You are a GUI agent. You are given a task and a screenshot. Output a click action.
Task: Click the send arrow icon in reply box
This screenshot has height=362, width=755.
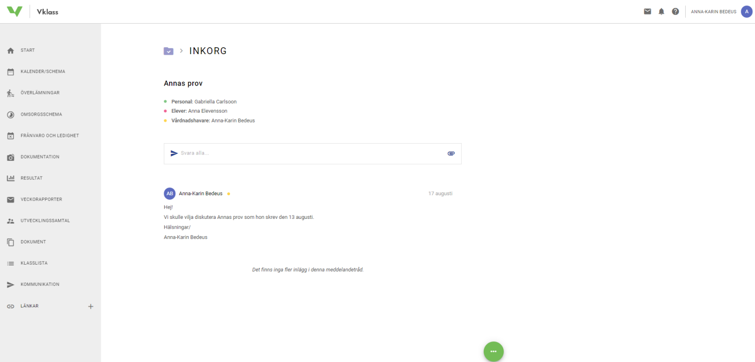[174, 153]
